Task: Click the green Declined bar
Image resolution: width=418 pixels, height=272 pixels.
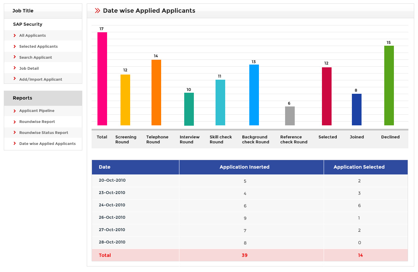Action: (389, 86)
